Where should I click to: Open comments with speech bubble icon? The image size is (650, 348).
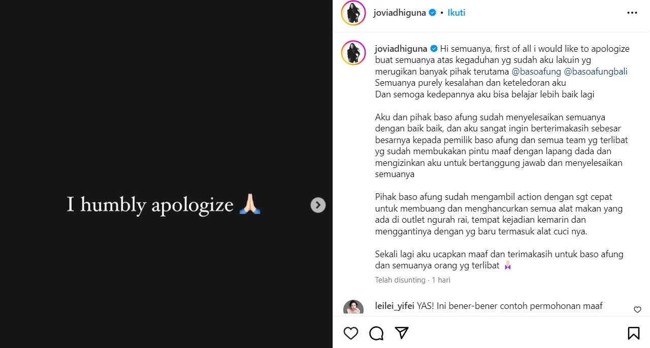(376, 333)
